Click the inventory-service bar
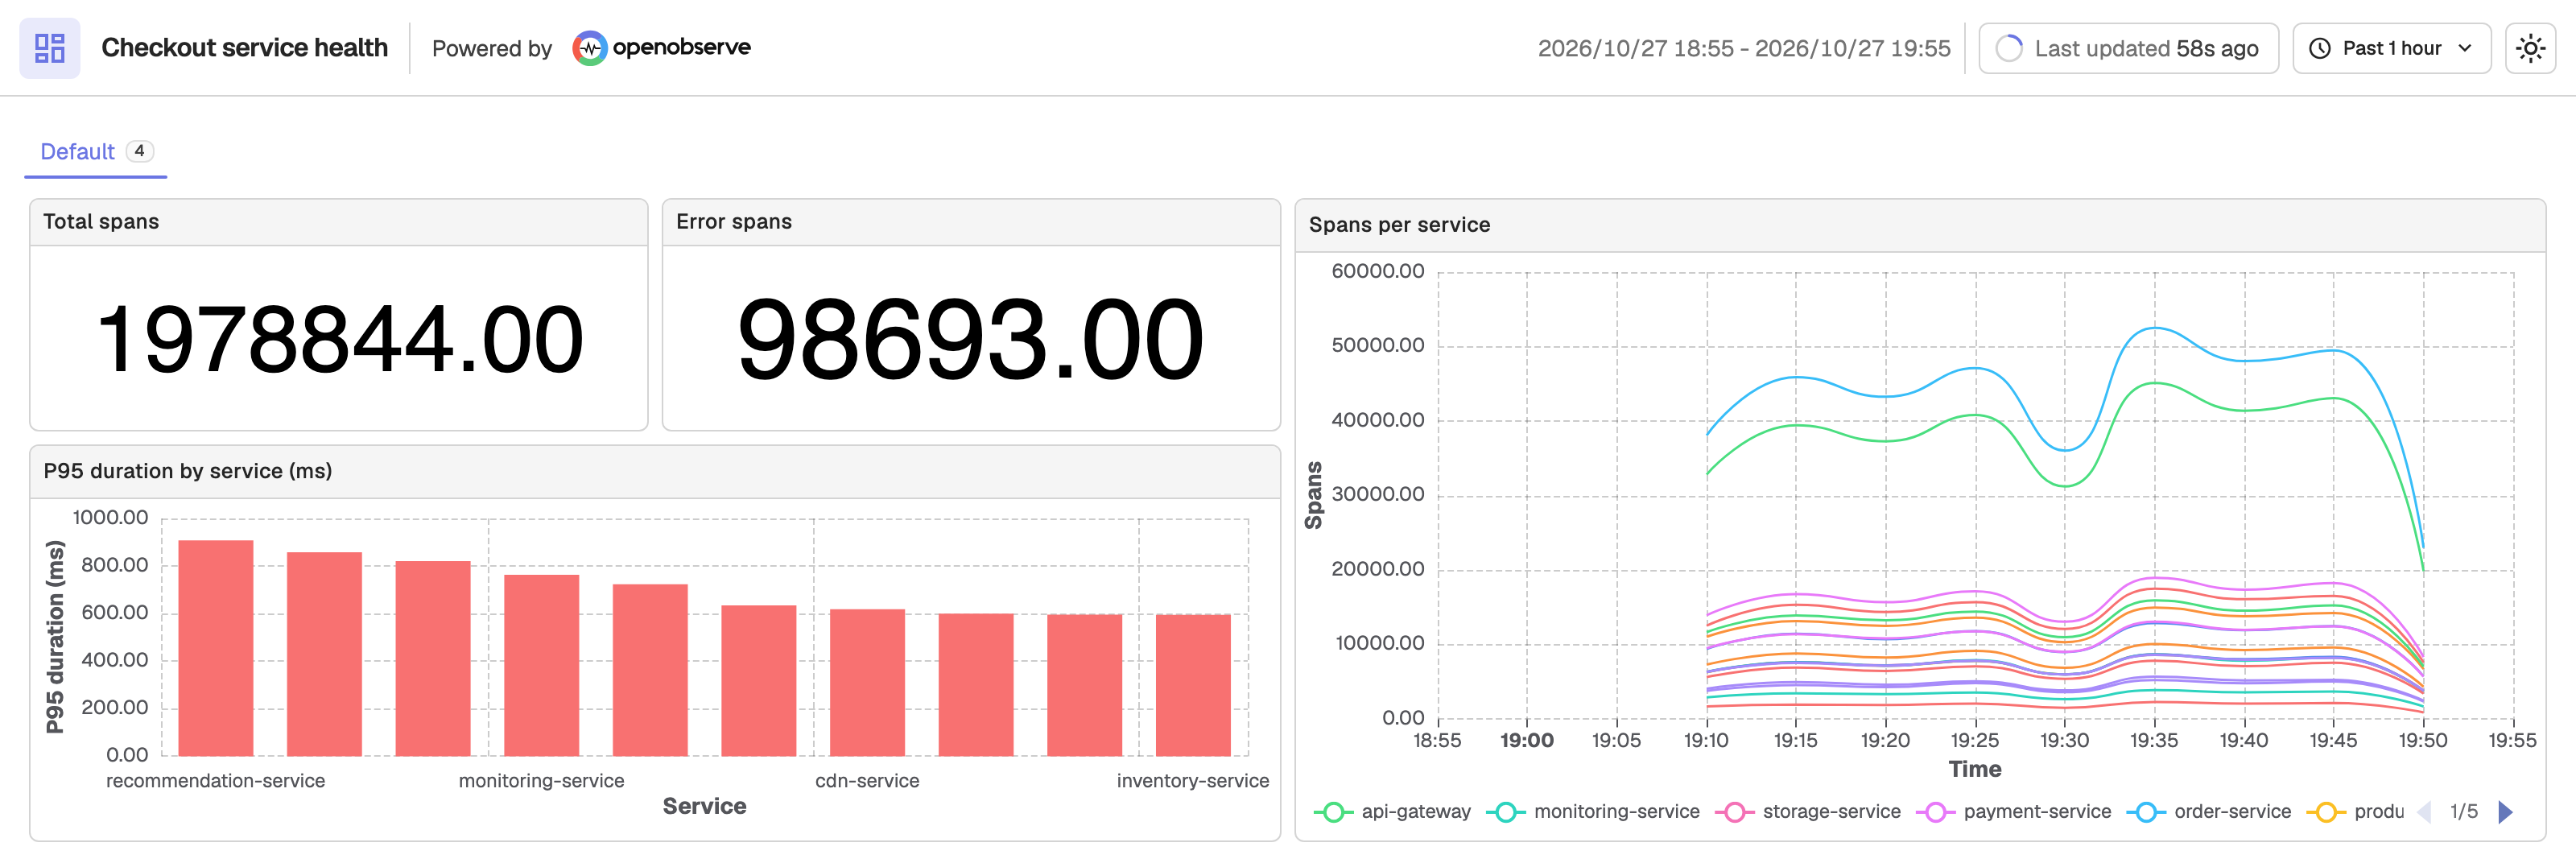Image resolution: width=2576 pixels, height=863 pixels. pos(1193,685)
